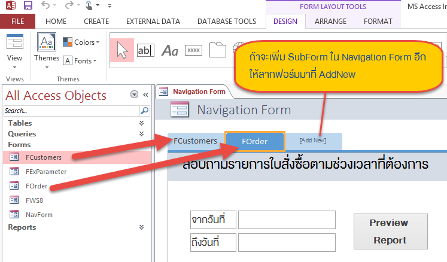Collapse the navigation pane with shutter arrows
This screenshot has height=262, width=447.
click(x=145, y=95)
